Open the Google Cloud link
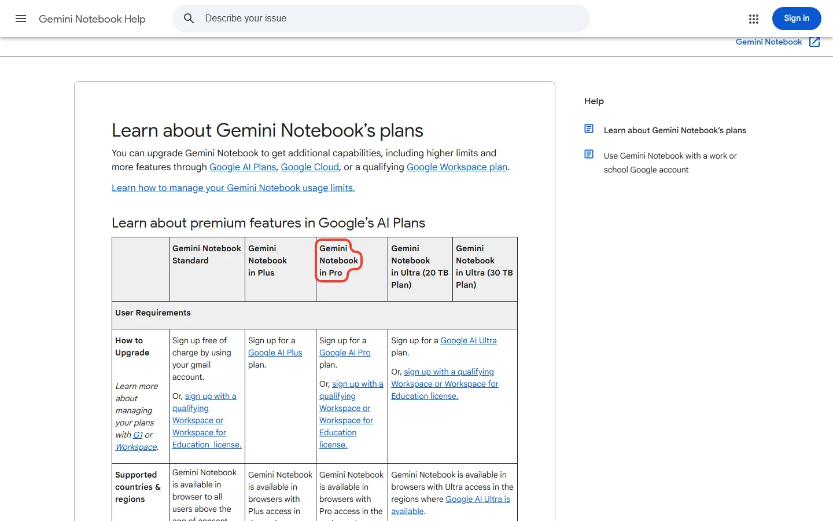 [310, 167]
